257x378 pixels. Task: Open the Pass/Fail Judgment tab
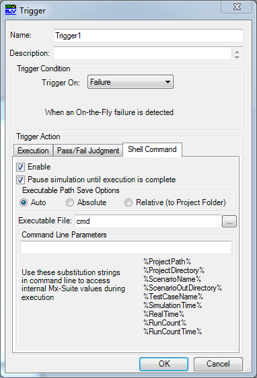tap(88, 151)
